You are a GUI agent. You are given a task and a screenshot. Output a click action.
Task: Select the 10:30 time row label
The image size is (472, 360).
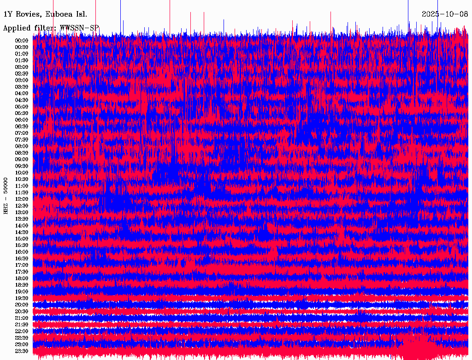pos(22,179)
